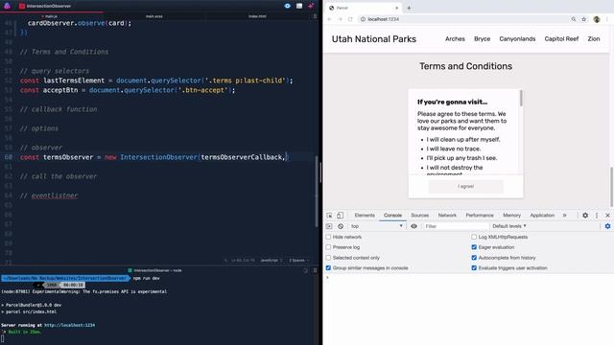Click the localhost:1234 link in terminal
This screenshot has height=345, width=614.
click(69, 325)
